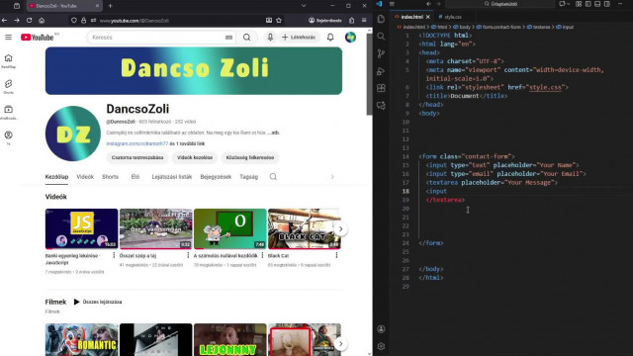Open options for Ősszel szép a táj video
This screenshot has height=356, width=633.
188,255
